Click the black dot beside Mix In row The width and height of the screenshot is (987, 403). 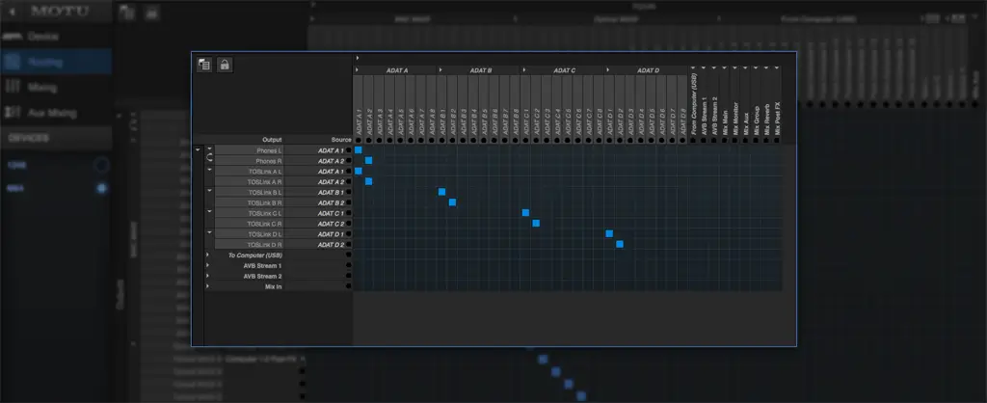[x=349, y=286]
